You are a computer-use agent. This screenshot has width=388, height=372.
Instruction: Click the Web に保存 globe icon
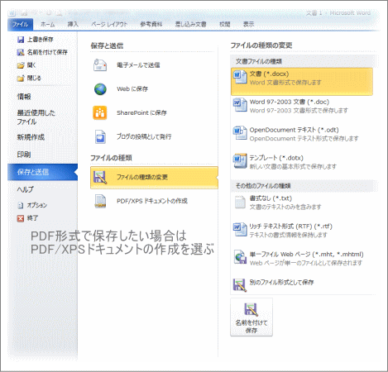click(x=100, y=89)
